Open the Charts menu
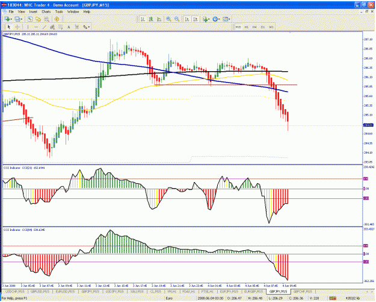Screen dimensions: 376x302 46,11
